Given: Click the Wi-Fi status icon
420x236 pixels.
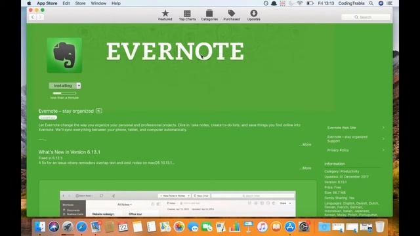Looking at the screenshot, I should coord(300,3).
